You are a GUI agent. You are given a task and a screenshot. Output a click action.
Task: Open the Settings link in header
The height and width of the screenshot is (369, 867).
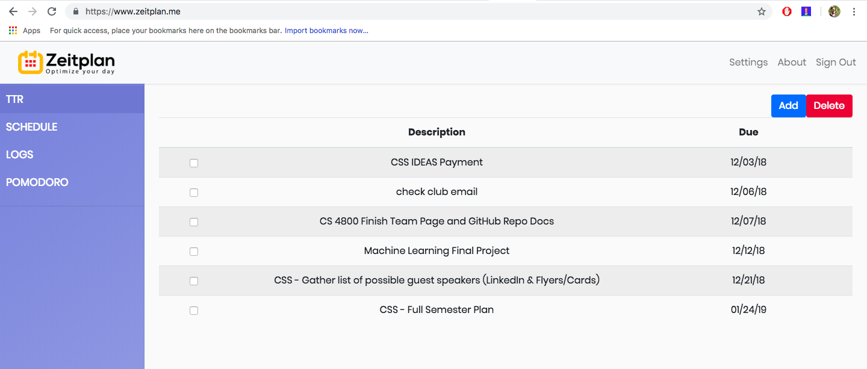748,62
